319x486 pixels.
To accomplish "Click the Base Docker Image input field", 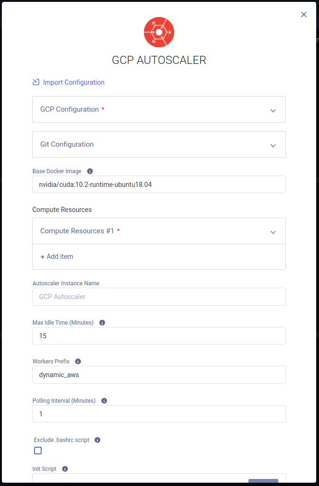I will tap(159, 185).
